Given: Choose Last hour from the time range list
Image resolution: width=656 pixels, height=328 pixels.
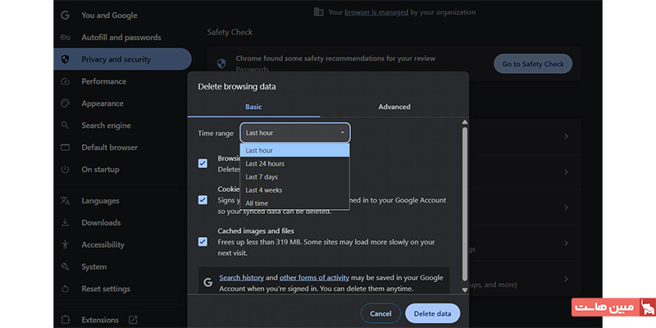Looking at the screenshot, I should point(294,150).
